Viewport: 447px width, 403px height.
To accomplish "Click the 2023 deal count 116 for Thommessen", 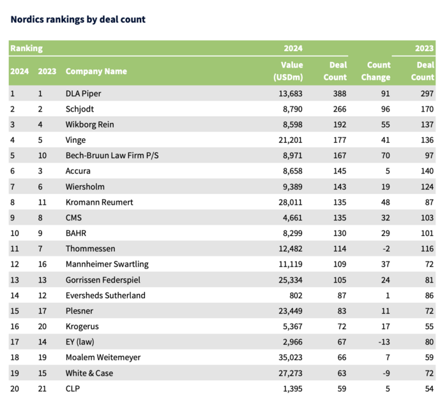I will coord(427,249).
